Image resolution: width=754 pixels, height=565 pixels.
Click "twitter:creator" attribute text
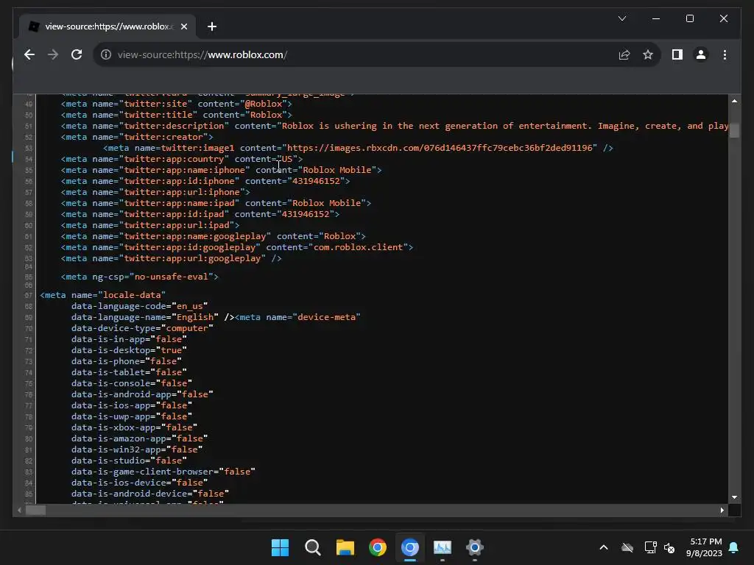click(163, 137)
